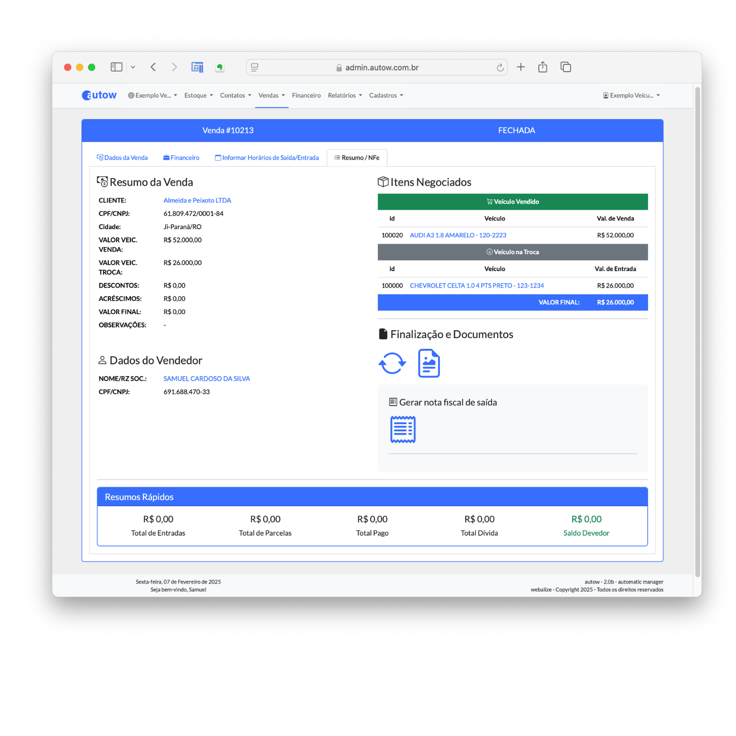
Task: Go back with the browser back arrow
Action: (154, 67)
